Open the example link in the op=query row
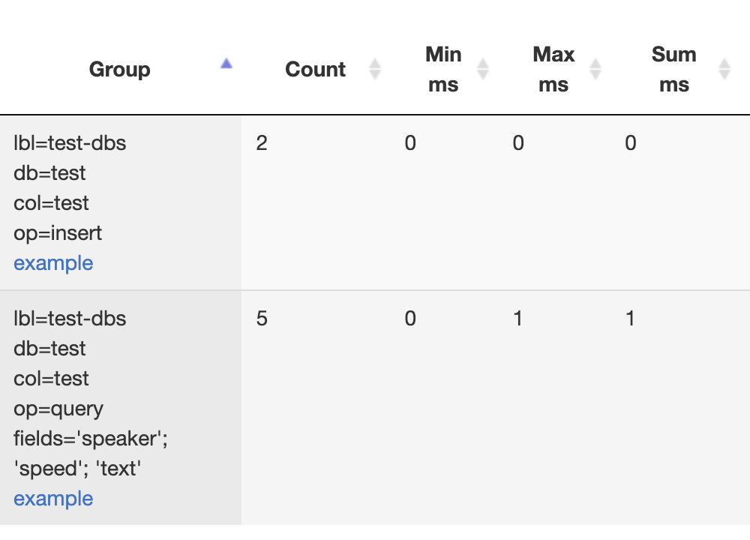Viewport: 750px width, 540px height. tap(53, 498)
